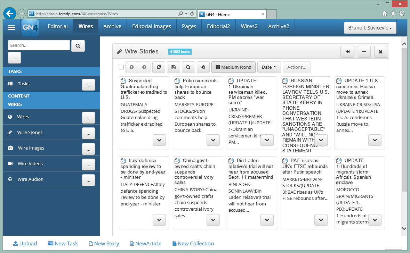Click the story icon on the BAE rises card
This screenshot has height=253, width=410.
(285, 161)
